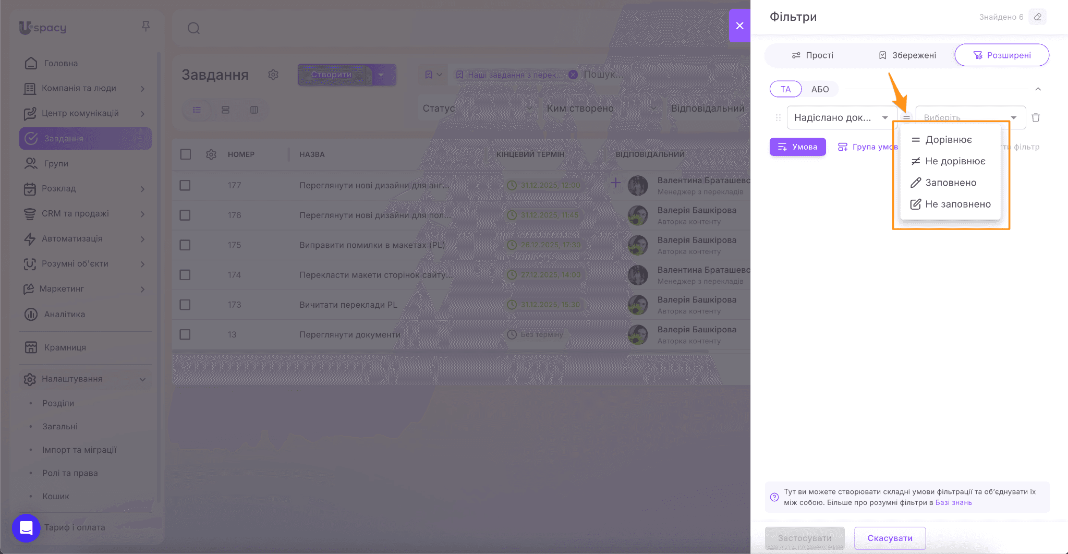Choose Не дорівнює operator
Screen dimensions: 1068x554
point(950,161)
